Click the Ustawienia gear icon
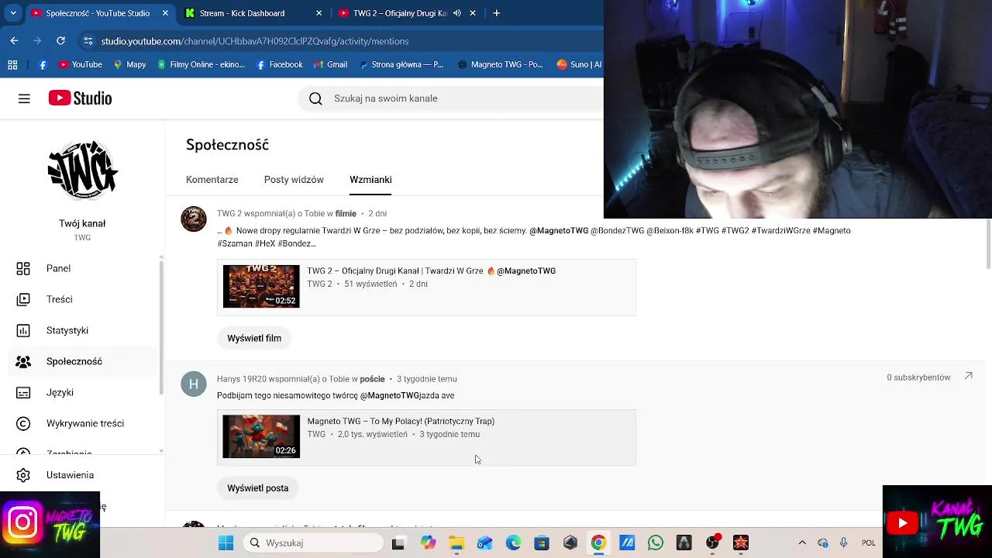 click(x=23, y=475)
